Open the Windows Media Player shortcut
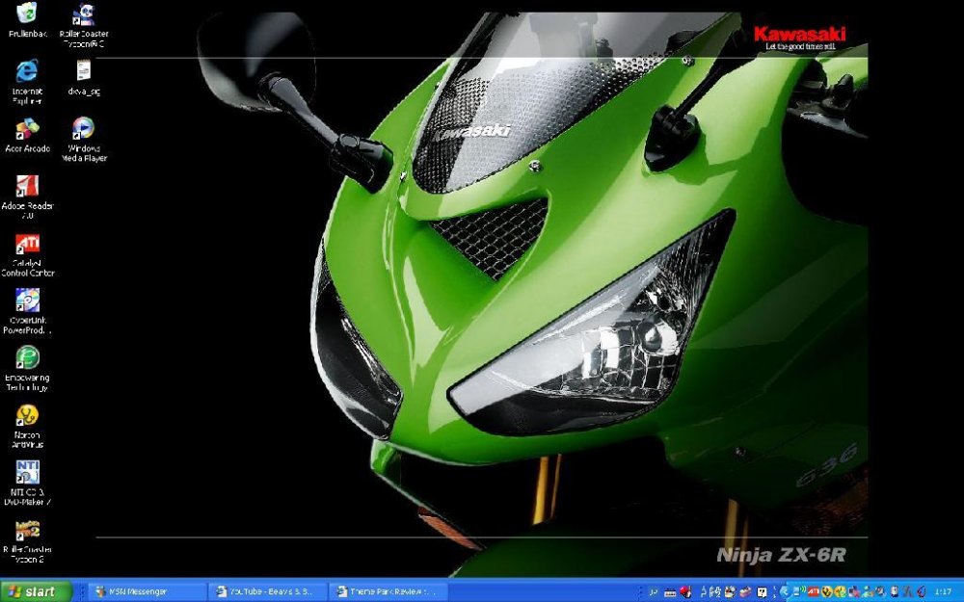The height and width of the screenshot is (602, 964). coord(84,128)
